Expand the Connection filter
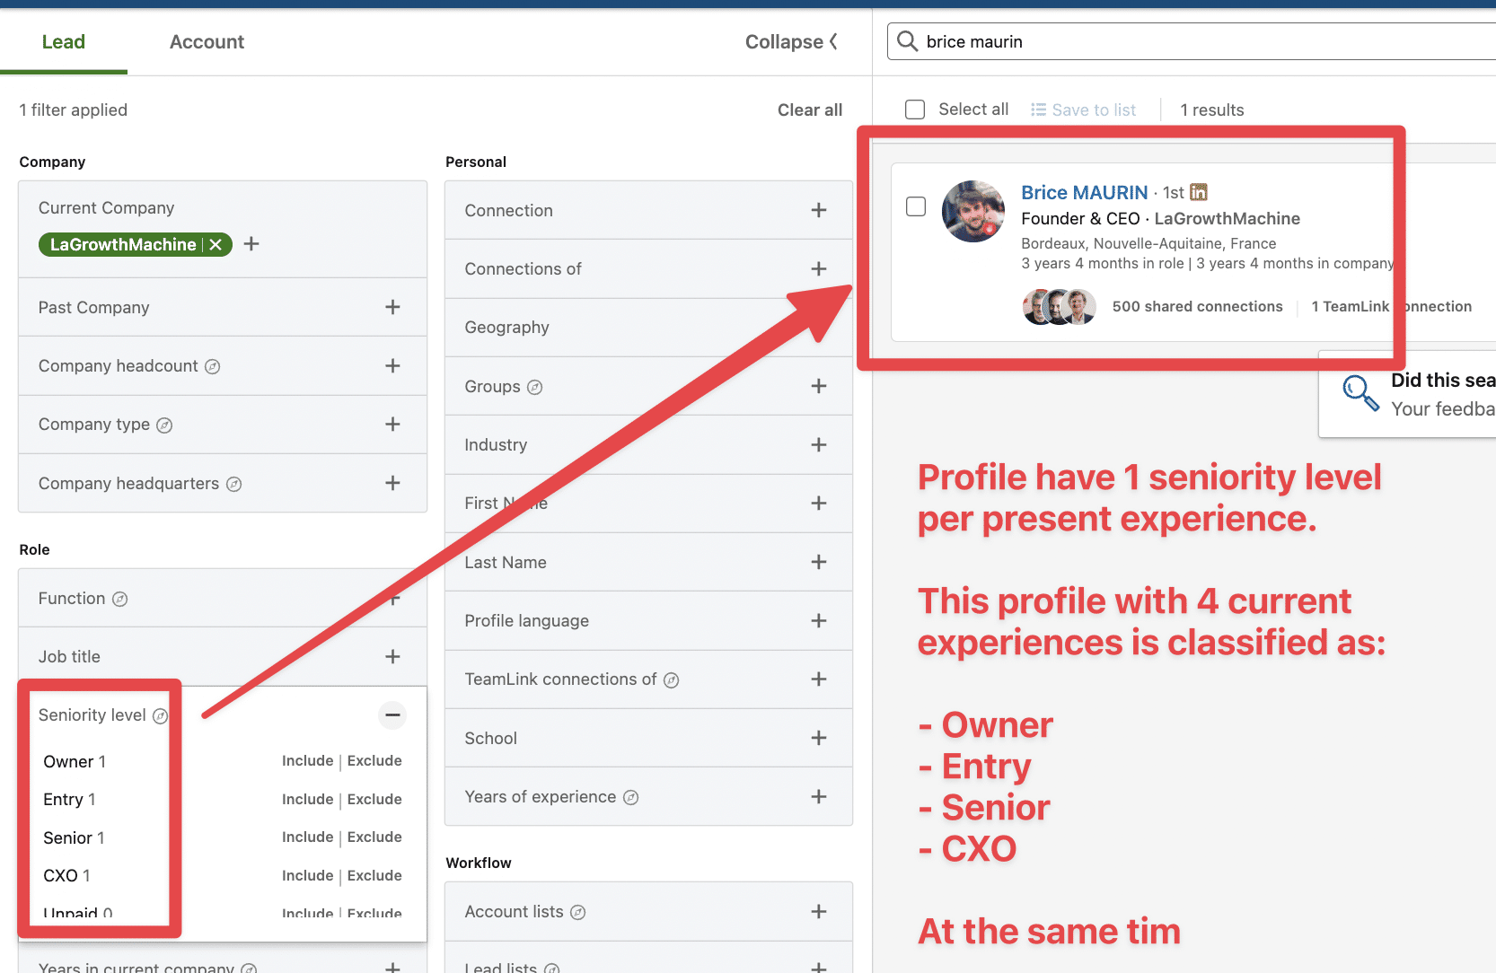The width and height of the screenshot is (1496, 973). [819, 210]
